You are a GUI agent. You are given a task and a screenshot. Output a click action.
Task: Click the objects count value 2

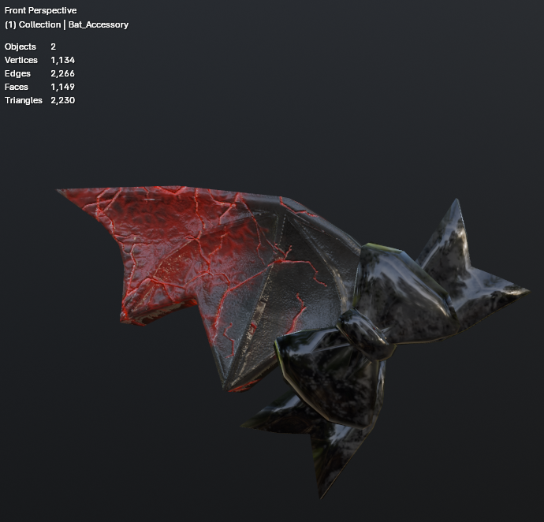tap(53, 47)
